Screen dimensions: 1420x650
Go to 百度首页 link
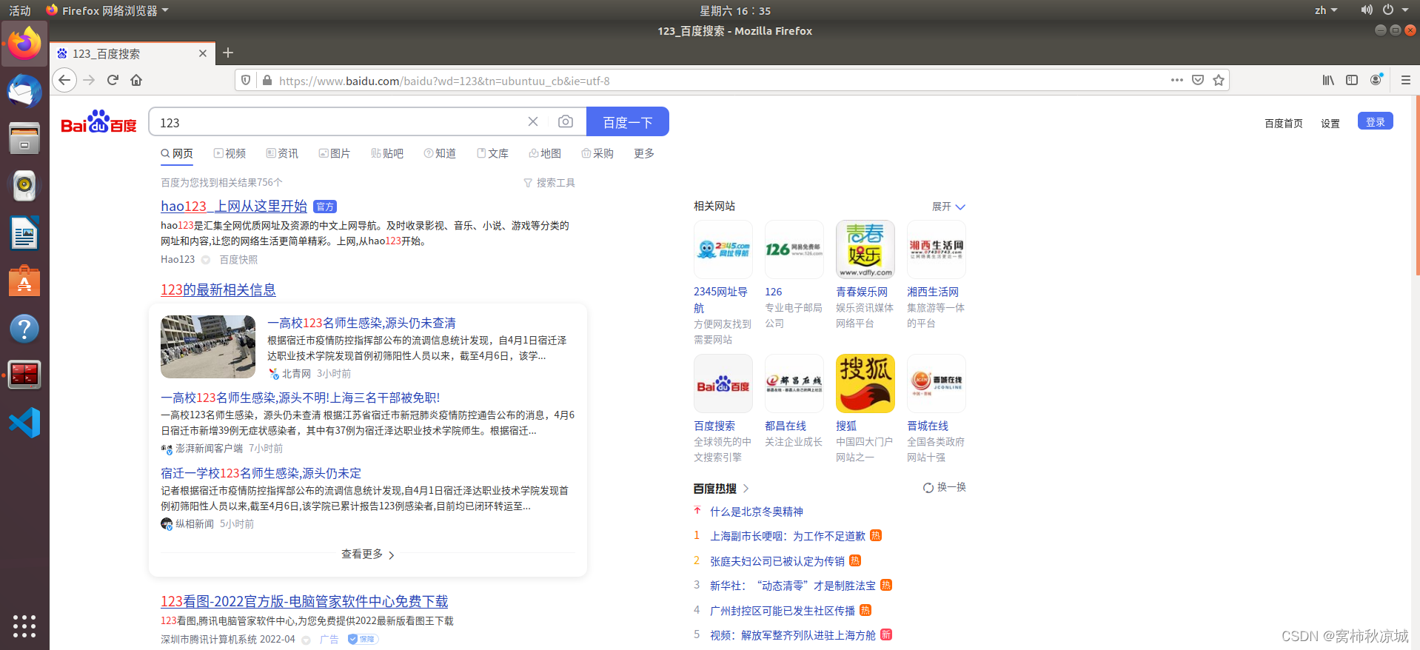point(1284,124)
